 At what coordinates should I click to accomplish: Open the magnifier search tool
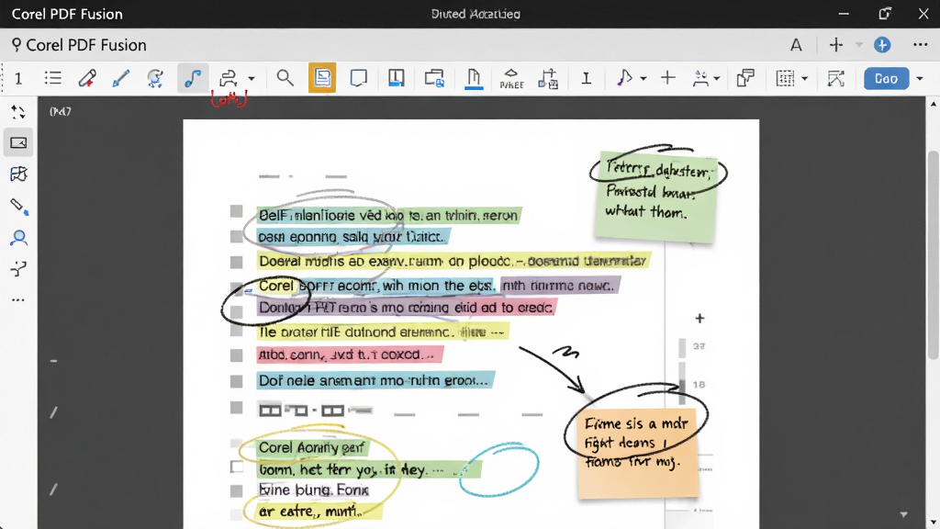[x=285, y=78]
